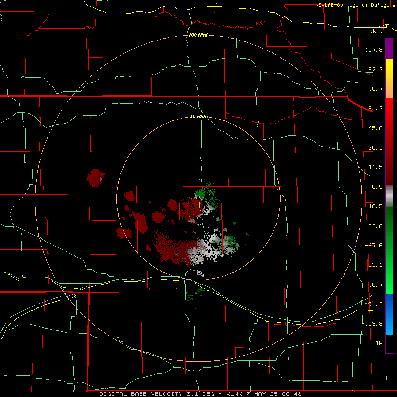This screenshot has height=397, width=397.
Task: Click the -63.1 velocity scale value
Action: tap(374, 265)
